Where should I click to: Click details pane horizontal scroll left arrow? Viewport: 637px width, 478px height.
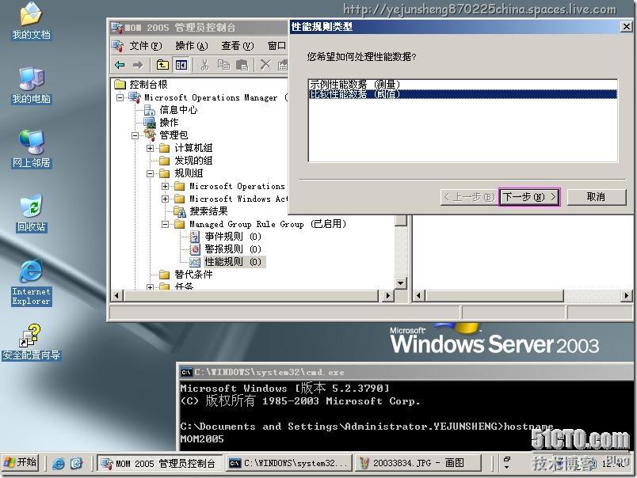pyautogui.click(x=419, y=296)
